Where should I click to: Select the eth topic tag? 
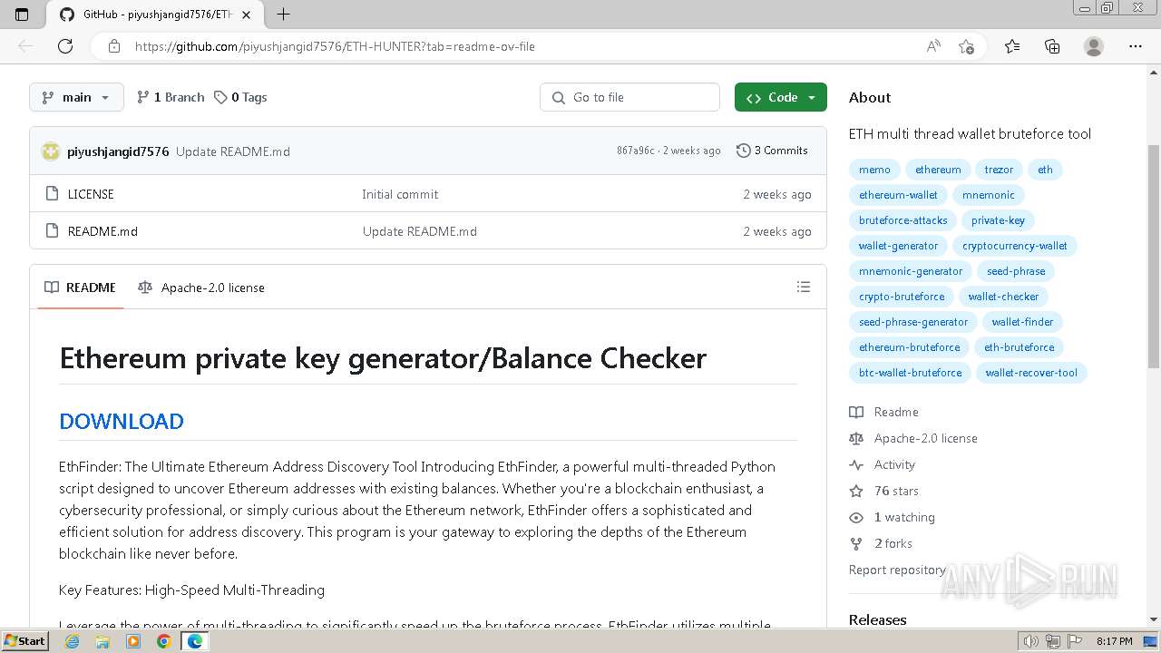click(1045, 170)
